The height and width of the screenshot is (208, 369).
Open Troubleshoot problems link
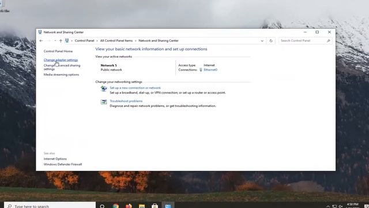[126, 101]
